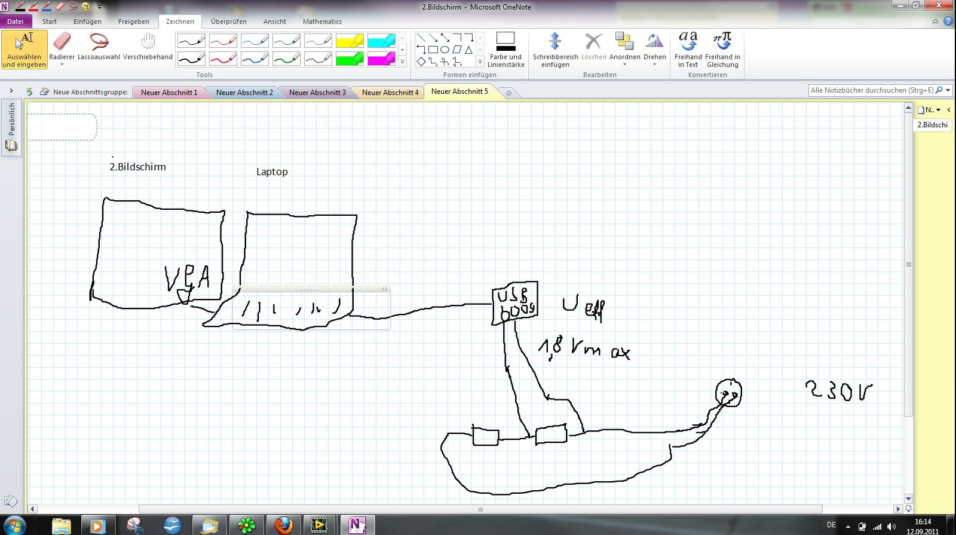Select the Auswählen und eingeben tool
Screen dimensions: 956x535
(x=24, y=50)
